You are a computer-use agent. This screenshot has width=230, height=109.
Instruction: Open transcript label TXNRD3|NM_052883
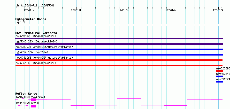coord(28,103)
